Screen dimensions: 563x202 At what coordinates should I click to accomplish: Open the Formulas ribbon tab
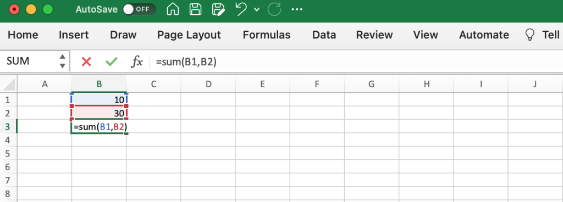coord(267,35)
